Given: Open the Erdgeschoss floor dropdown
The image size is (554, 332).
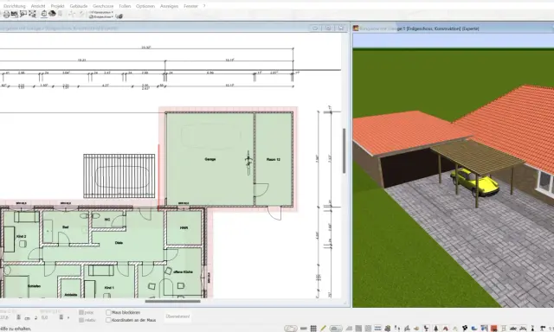Looking at the screenshot, I should click(x=101, y=16).
